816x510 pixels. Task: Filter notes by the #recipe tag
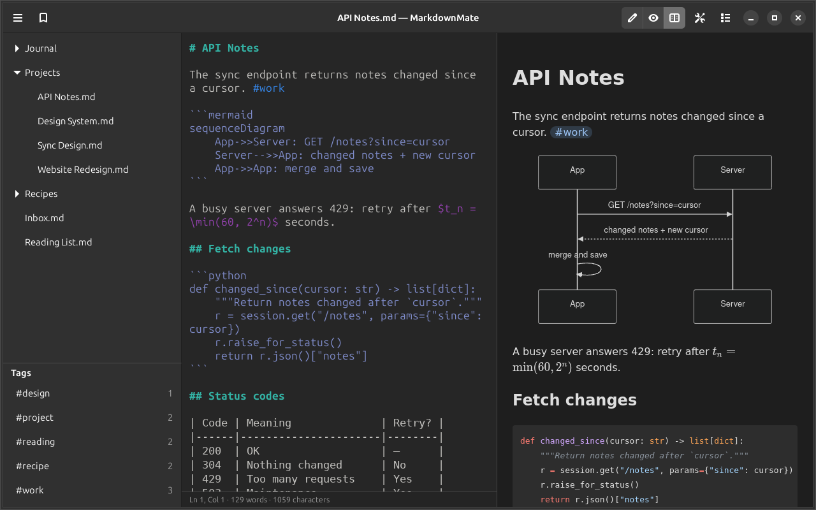(92, 466)
